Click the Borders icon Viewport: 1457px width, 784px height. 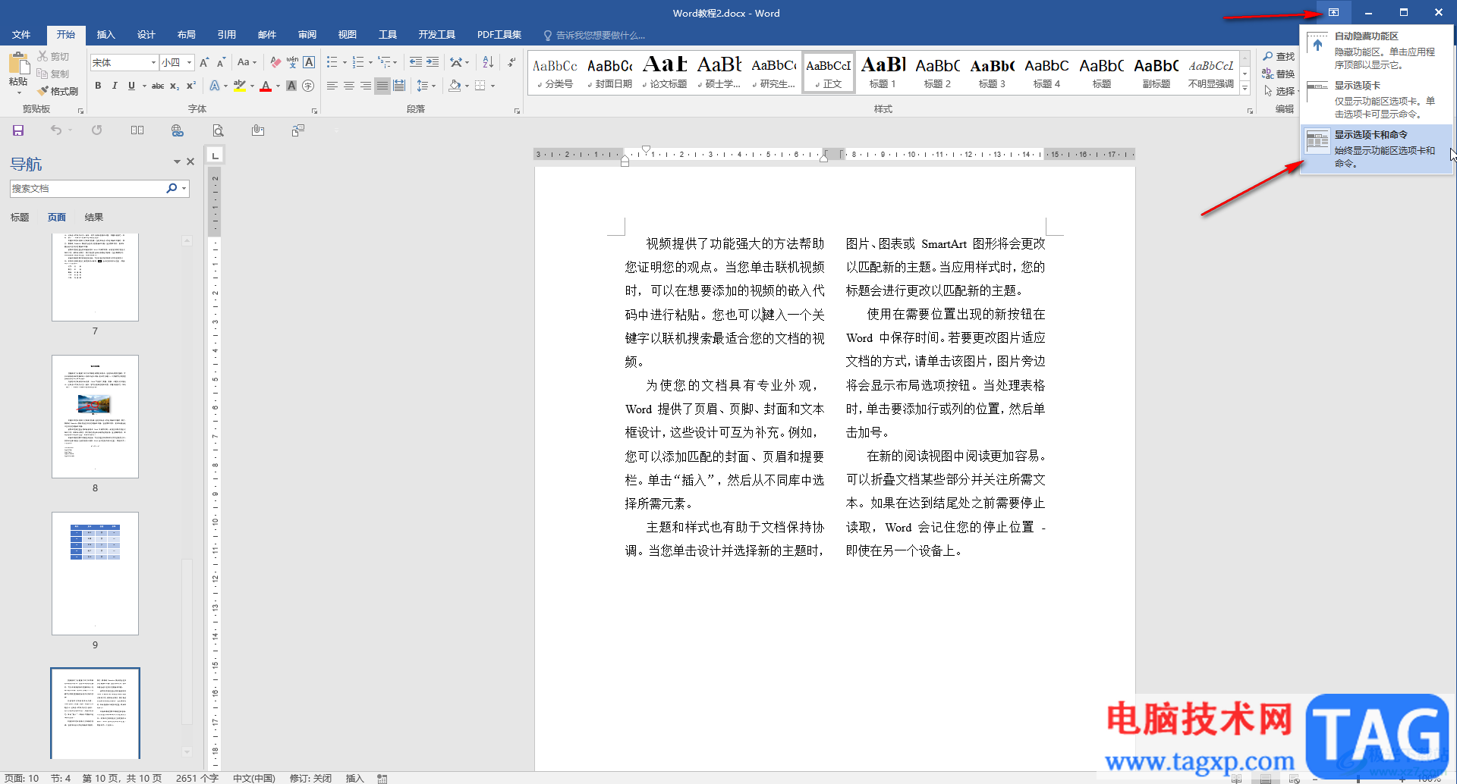coord(480,86)
